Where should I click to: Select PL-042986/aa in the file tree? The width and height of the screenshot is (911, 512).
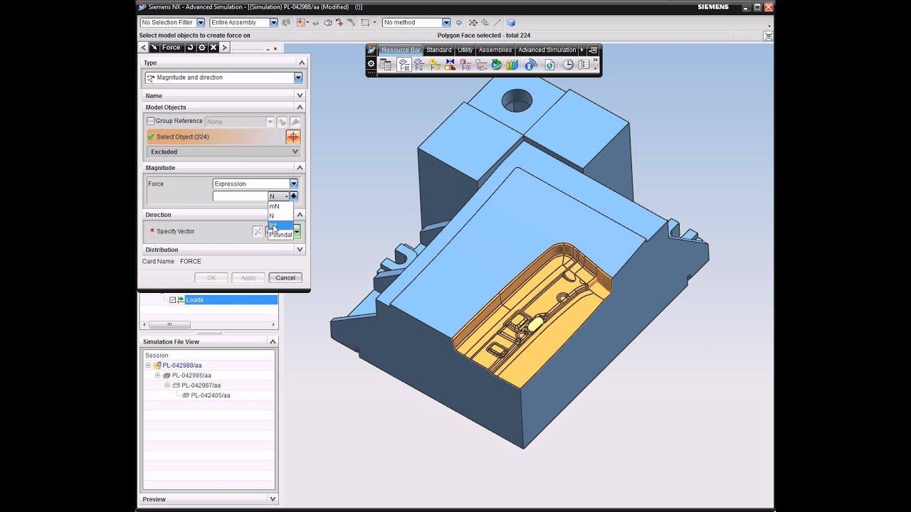pos(191,375)
